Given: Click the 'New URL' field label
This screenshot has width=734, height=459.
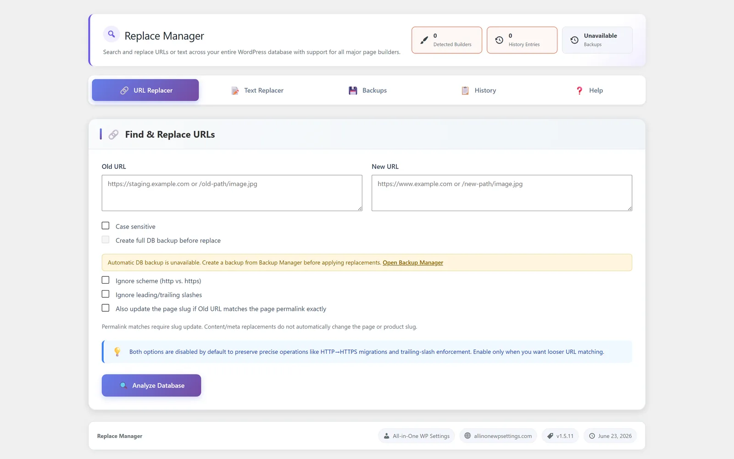Looking at the screenshot, I should click(385, 167).
